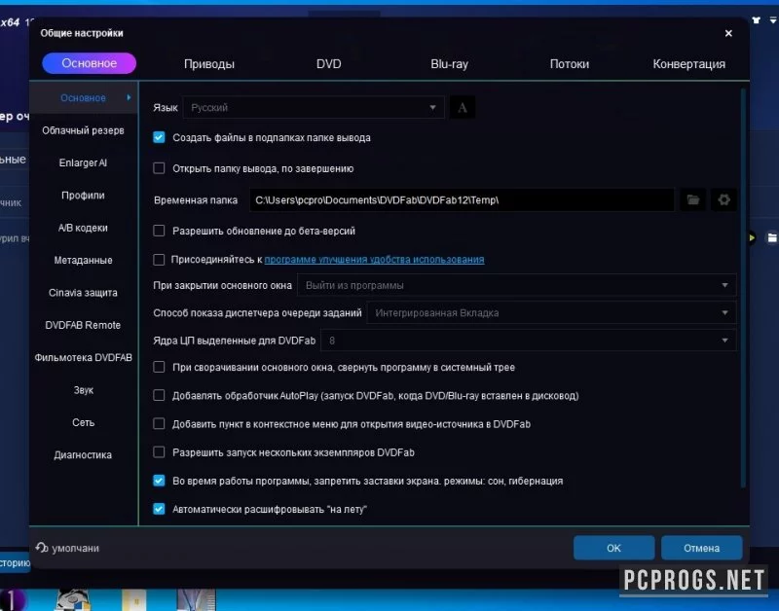Select 'Cinavia защита' in sidebar
This screenshot has height=611, width=779.
(83, 292)
